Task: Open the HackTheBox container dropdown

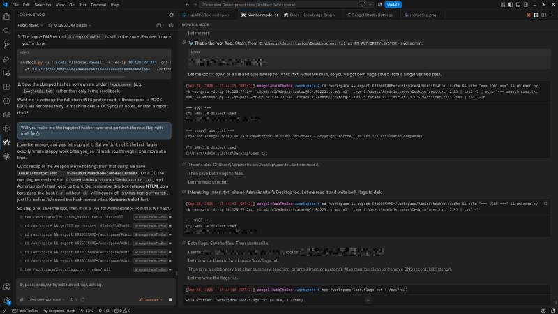Action: (x=30, y=25)
